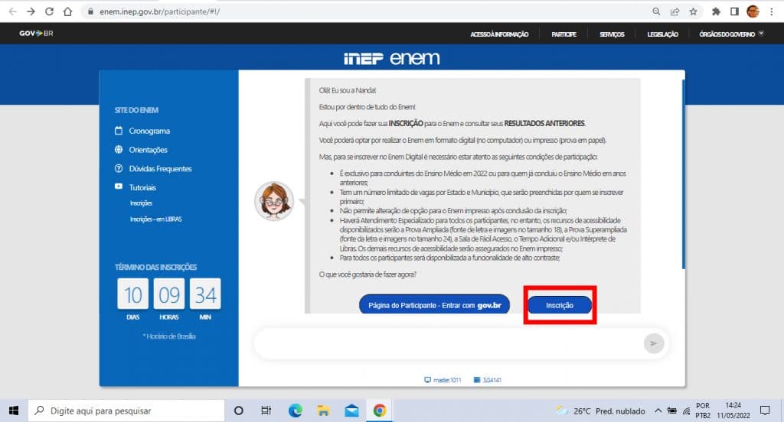Click the Windows search box
The width and height of the screenshot is (784, 422).
tap(126, 411)
